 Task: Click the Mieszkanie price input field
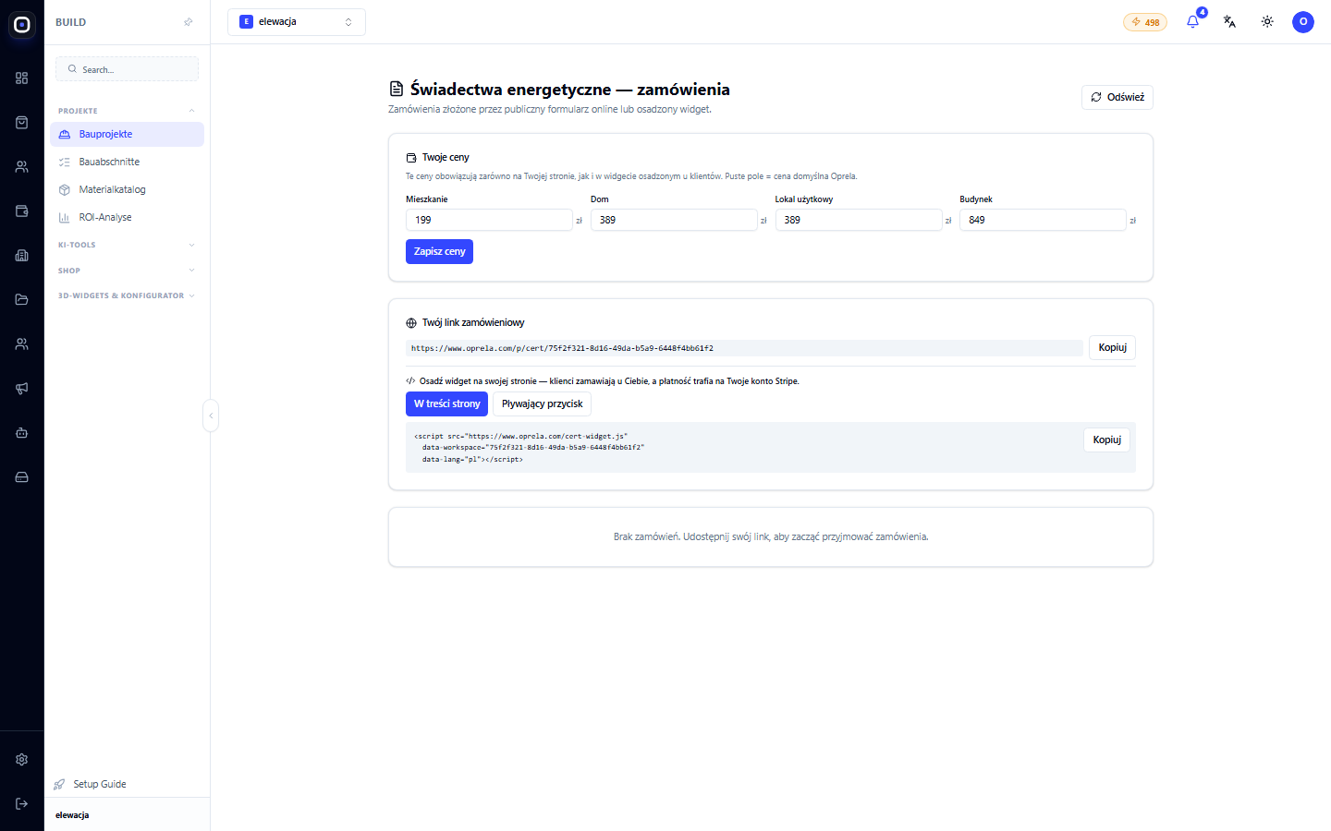click(x=489, y=220)
